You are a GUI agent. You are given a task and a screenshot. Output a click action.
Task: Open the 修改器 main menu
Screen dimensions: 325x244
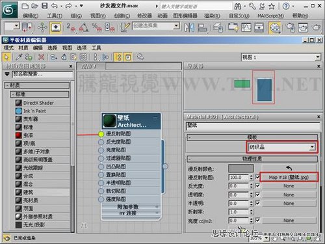tap(144, 16)
